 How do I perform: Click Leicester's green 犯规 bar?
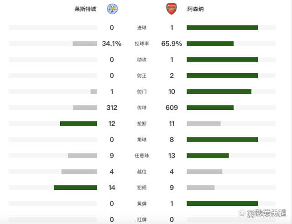(x=75, y=187)
